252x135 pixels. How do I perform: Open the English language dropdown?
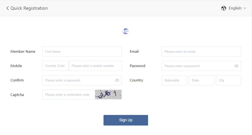(235, 8)
